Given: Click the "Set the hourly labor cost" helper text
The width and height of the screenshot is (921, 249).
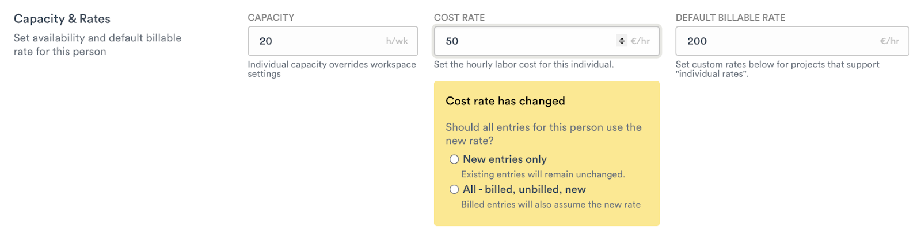Looking at the screenshot, I should click(524, 64).
